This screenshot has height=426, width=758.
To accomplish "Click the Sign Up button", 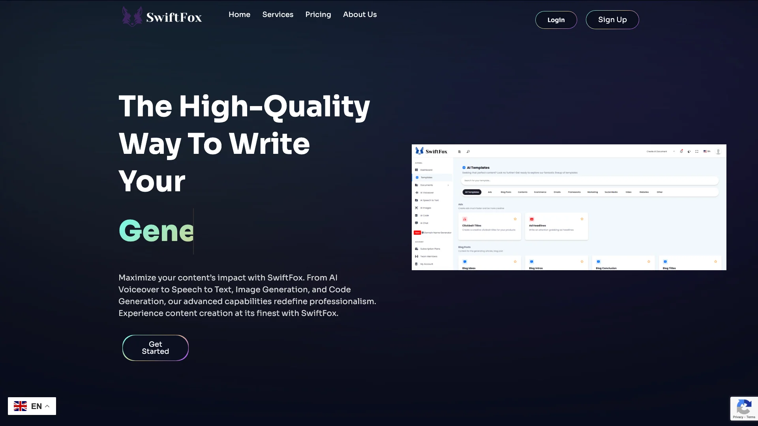I will 612,19.
